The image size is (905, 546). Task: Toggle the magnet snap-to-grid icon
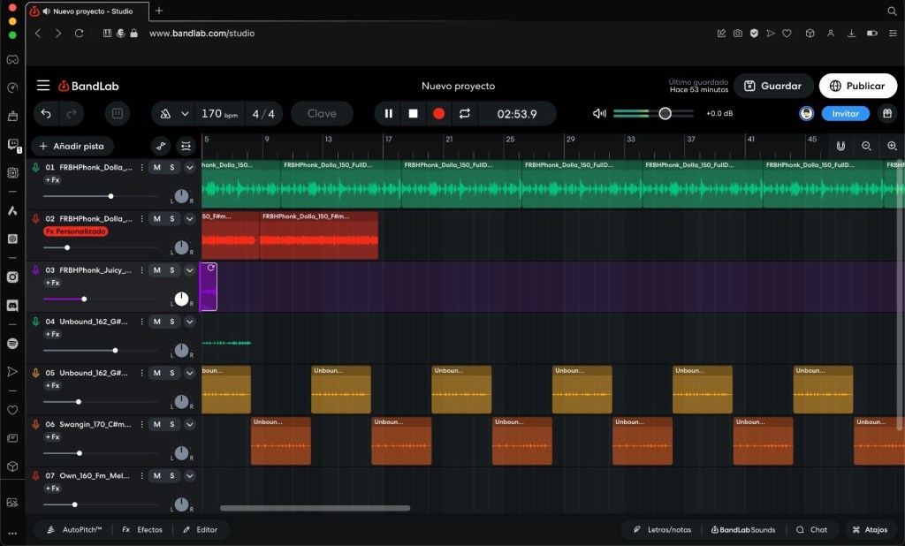click(840, 146)
